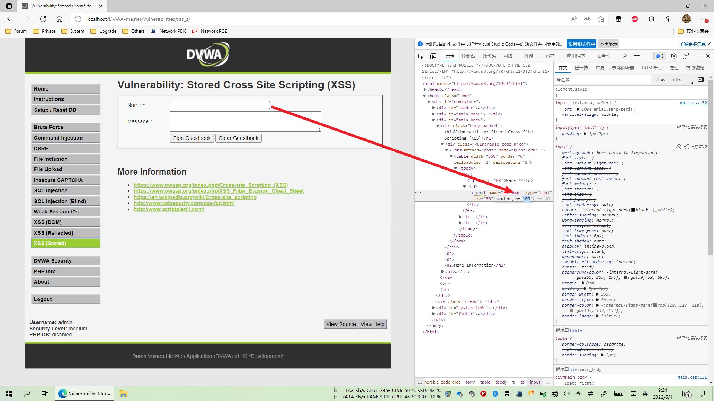Collapse the body class=home node
714x401 pixels.
pyautogui.click(x=424, y=96)
